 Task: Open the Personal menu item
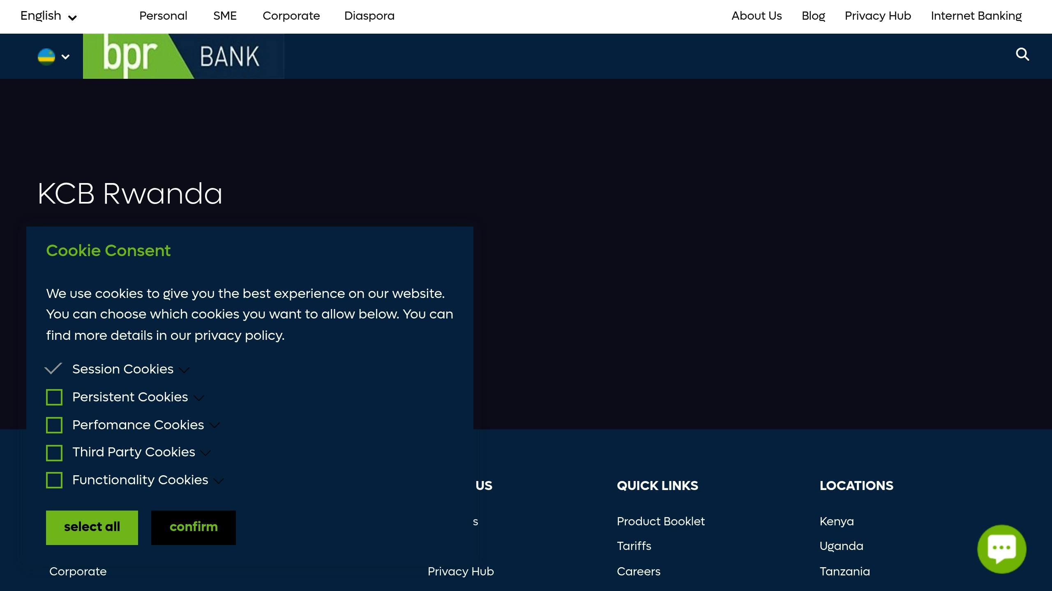click(x=163, y=16)
